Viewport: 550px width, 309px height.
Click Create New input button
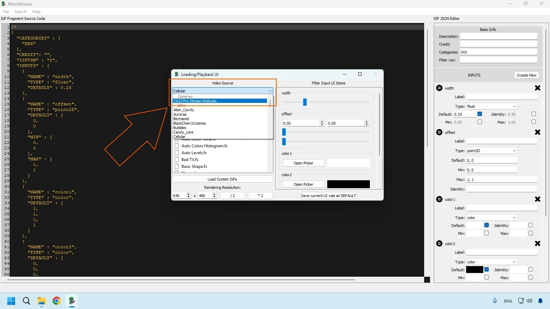(526, 75)
